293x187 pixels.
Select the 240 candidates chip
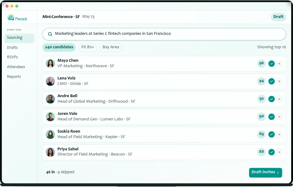[x=59, y=47]
